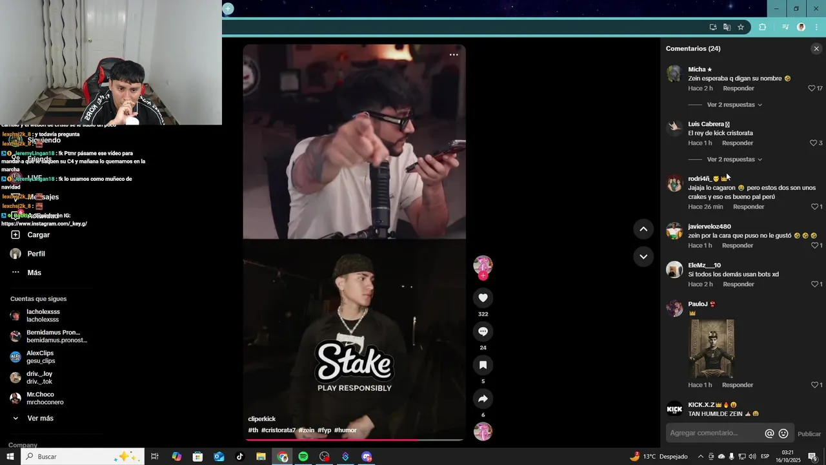
Task: Close the Comentarios panel
Action: [x=816, y=48]
